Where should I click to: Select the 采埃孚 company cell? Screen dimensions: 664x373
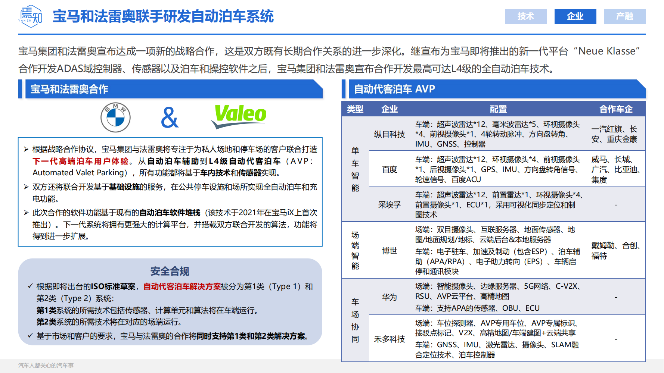point(390,205)
